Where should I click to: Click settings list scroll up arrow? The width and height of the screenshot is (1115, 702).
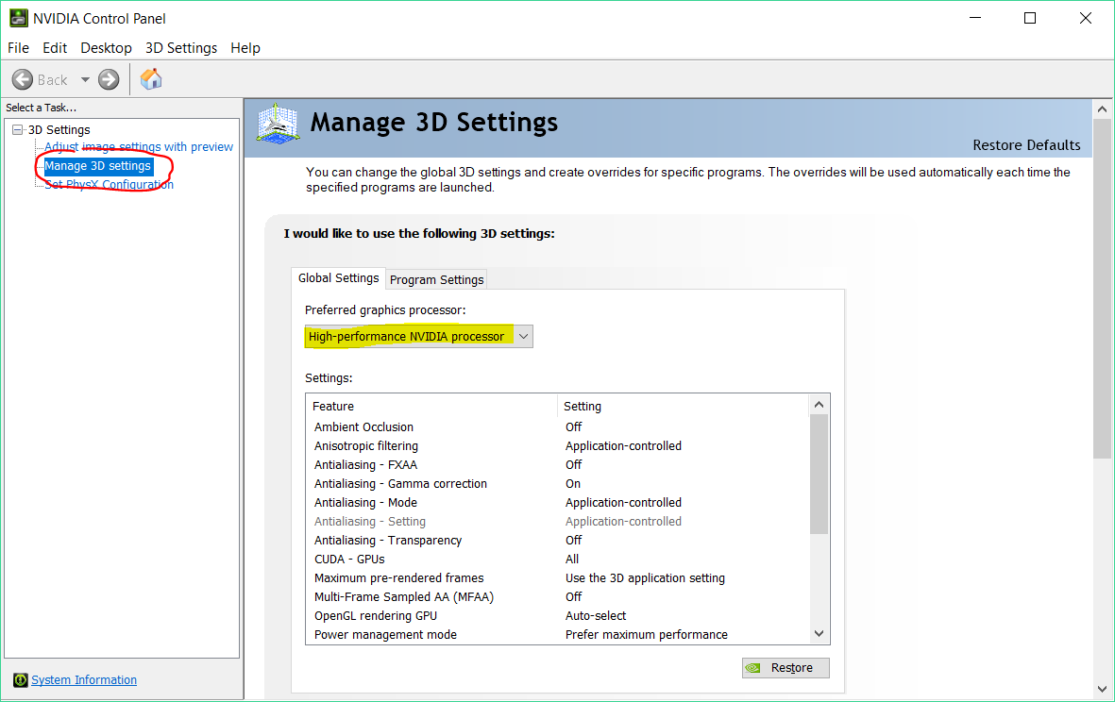819,405
